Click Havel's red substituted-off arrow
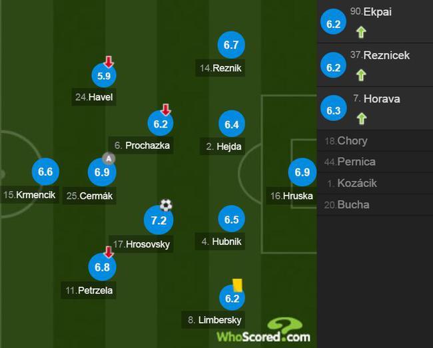Image resolution: width=433 pixels, height=348 pixels. coord(109,62)
